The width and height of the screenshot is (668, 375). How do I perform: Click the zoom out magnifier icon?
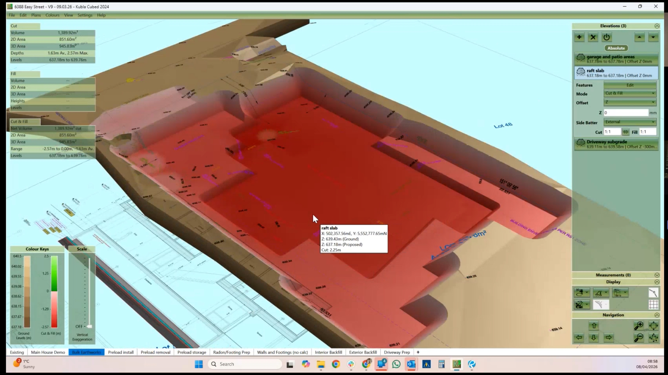coord(638,337)
